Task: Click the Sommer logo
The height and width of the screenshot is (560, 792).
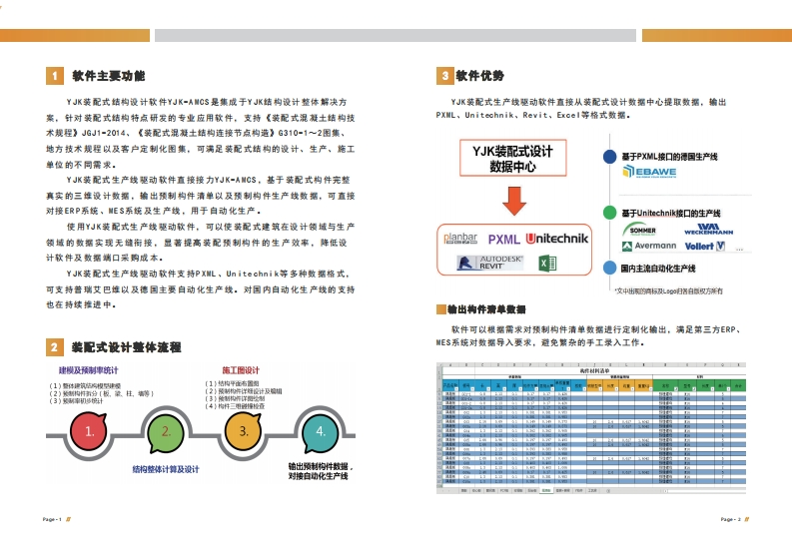Action: [644, 229]
